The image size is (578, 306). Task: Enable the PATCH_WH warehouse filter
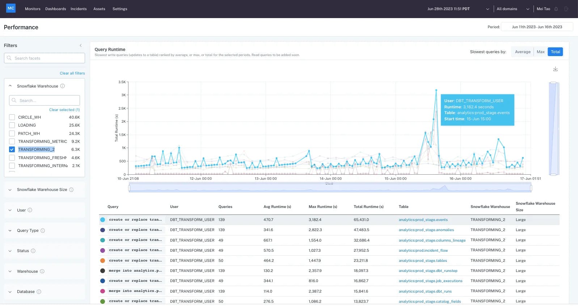[12, 133]
